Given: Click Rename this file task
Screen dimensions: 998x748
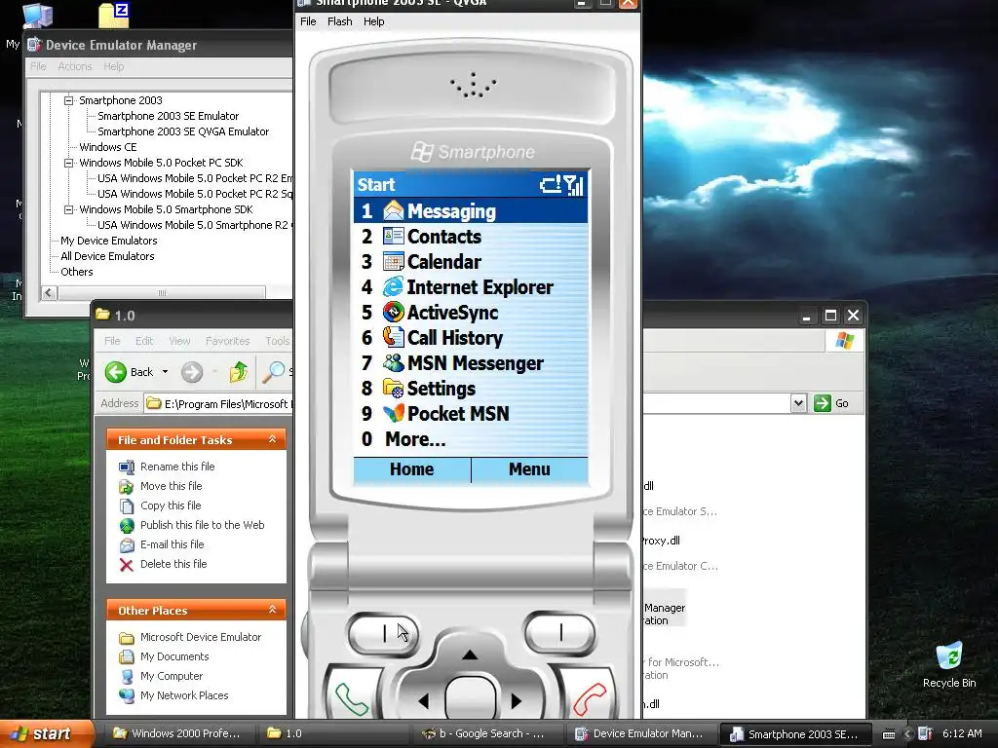Looking at the screenshot, I should point(177,467).
